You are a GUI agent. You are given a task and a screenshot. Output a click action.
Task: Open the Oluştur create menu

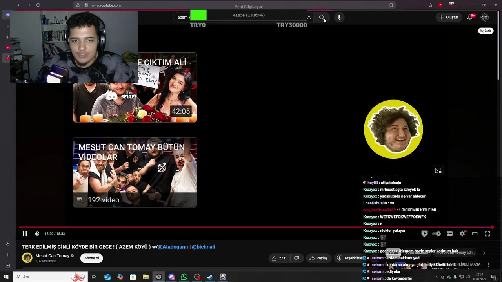click(x=448, y=17)
